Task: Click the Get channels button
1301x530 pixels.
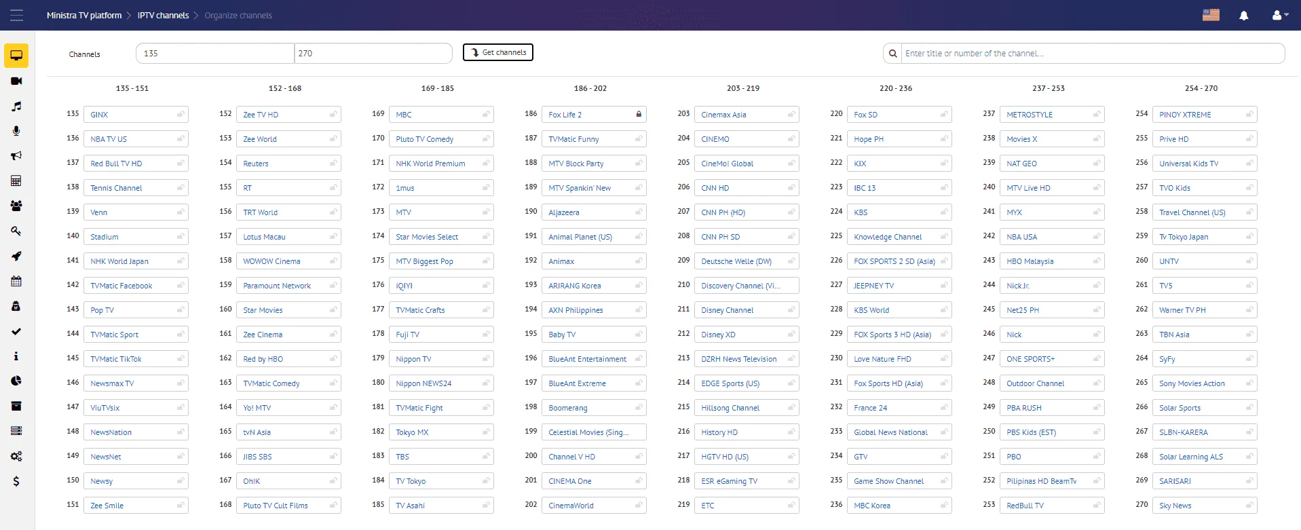Action: coord(498,52)
